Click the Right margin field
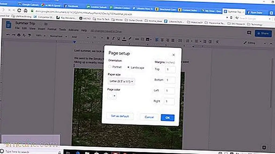Viewport: 275px width, 154px height. [169, 101]
